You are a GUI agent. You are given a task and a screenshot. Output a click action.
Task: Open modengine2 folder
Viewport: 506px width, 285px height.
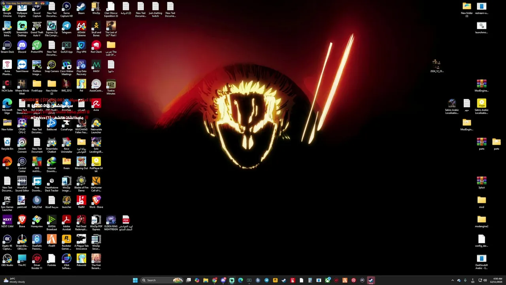[481, 222]
